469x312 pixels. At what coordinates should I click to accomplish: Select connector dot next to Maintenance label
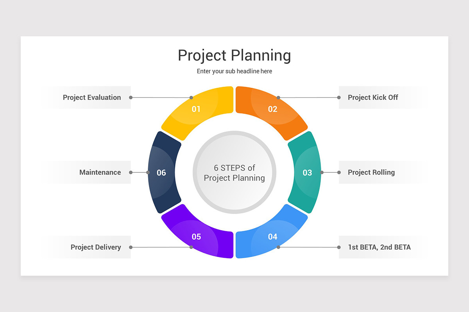coord(131,172)
